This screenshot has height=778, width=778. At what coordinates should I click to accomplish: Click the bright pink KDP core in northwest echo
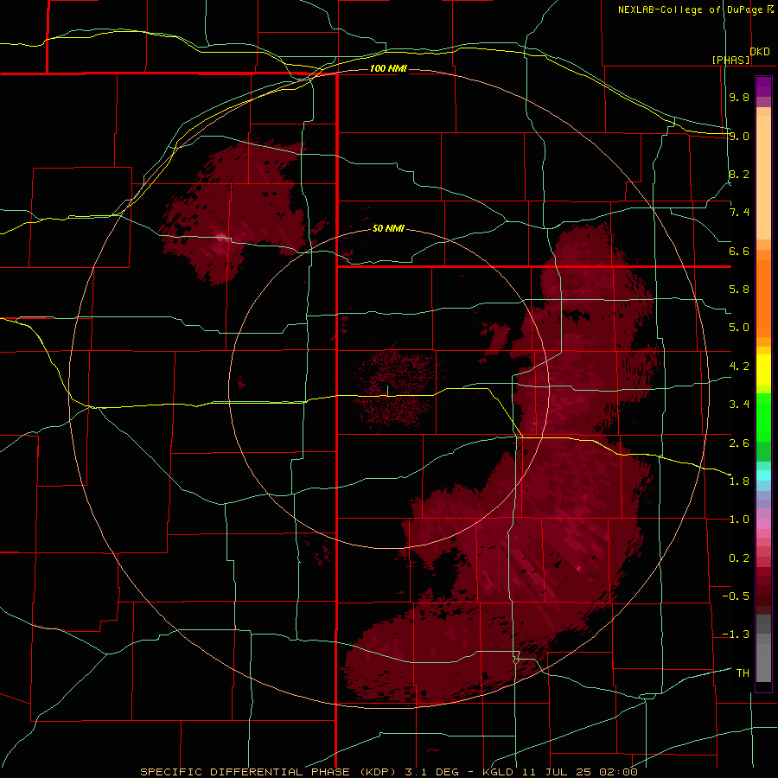[220, 237]
